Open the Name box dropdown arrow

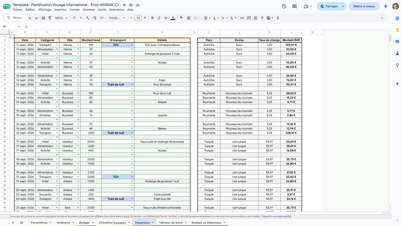click(19, 26)
